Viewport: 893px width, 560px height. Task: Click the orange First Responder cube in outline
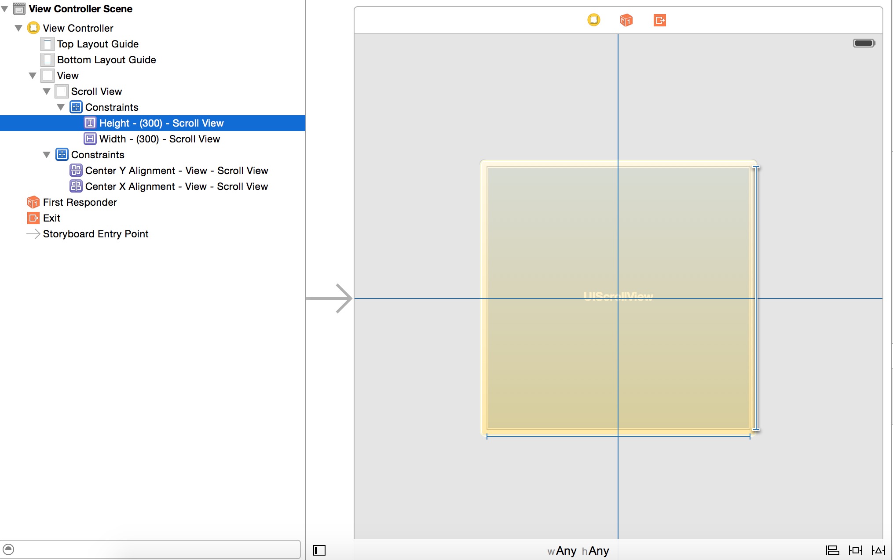tap(33, 202)
